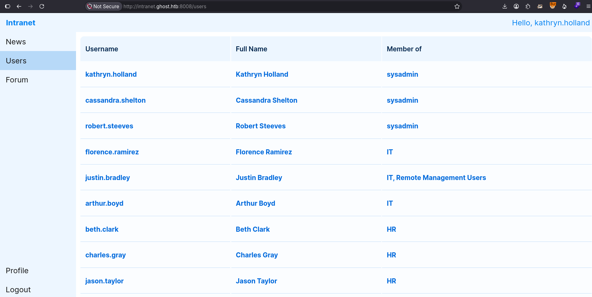
Task: Open the hamburger application menu
Action: [x=588, y=6]
